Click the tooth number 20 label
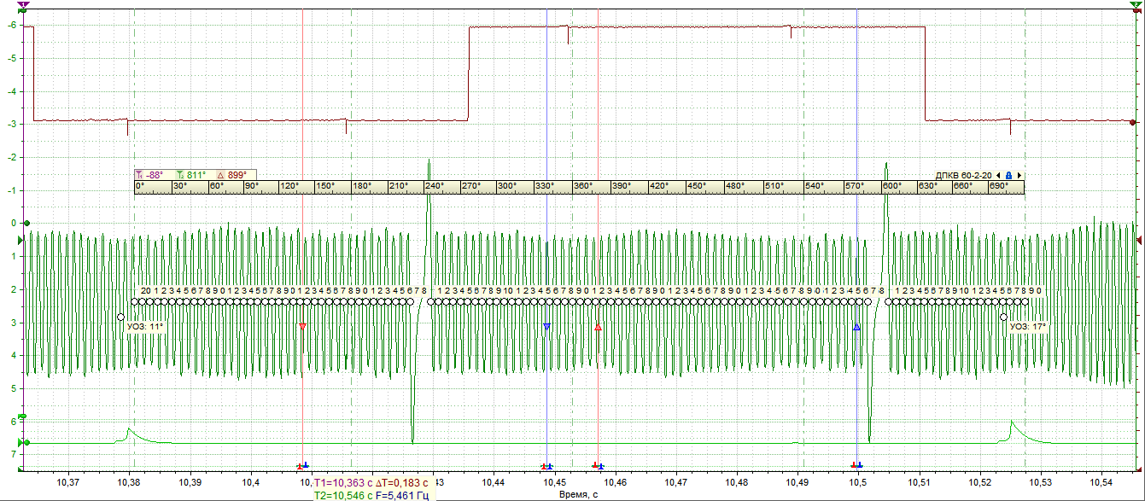The height and width of the screenshot is (501, 1145). point(146,291)
